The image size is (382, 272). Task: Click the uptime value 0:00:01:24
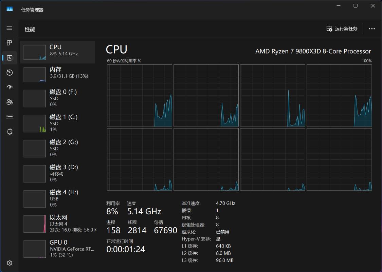click(126, 249)
